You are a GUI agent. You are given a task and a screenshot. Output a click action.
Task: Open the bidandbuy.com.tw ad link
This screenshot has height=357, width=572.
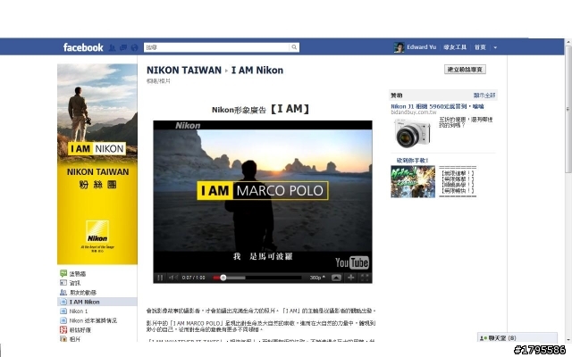pos(414,112)
